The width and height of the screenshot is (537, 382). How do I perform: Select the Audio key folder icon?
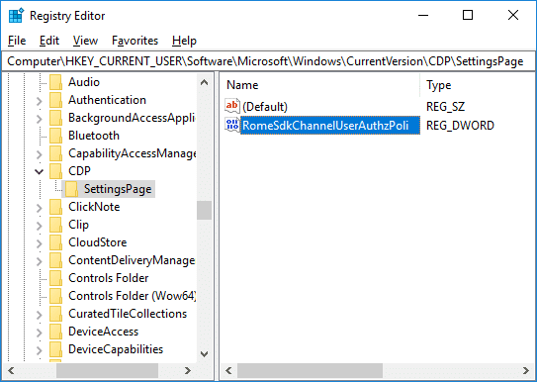click(x=55, y=82)
